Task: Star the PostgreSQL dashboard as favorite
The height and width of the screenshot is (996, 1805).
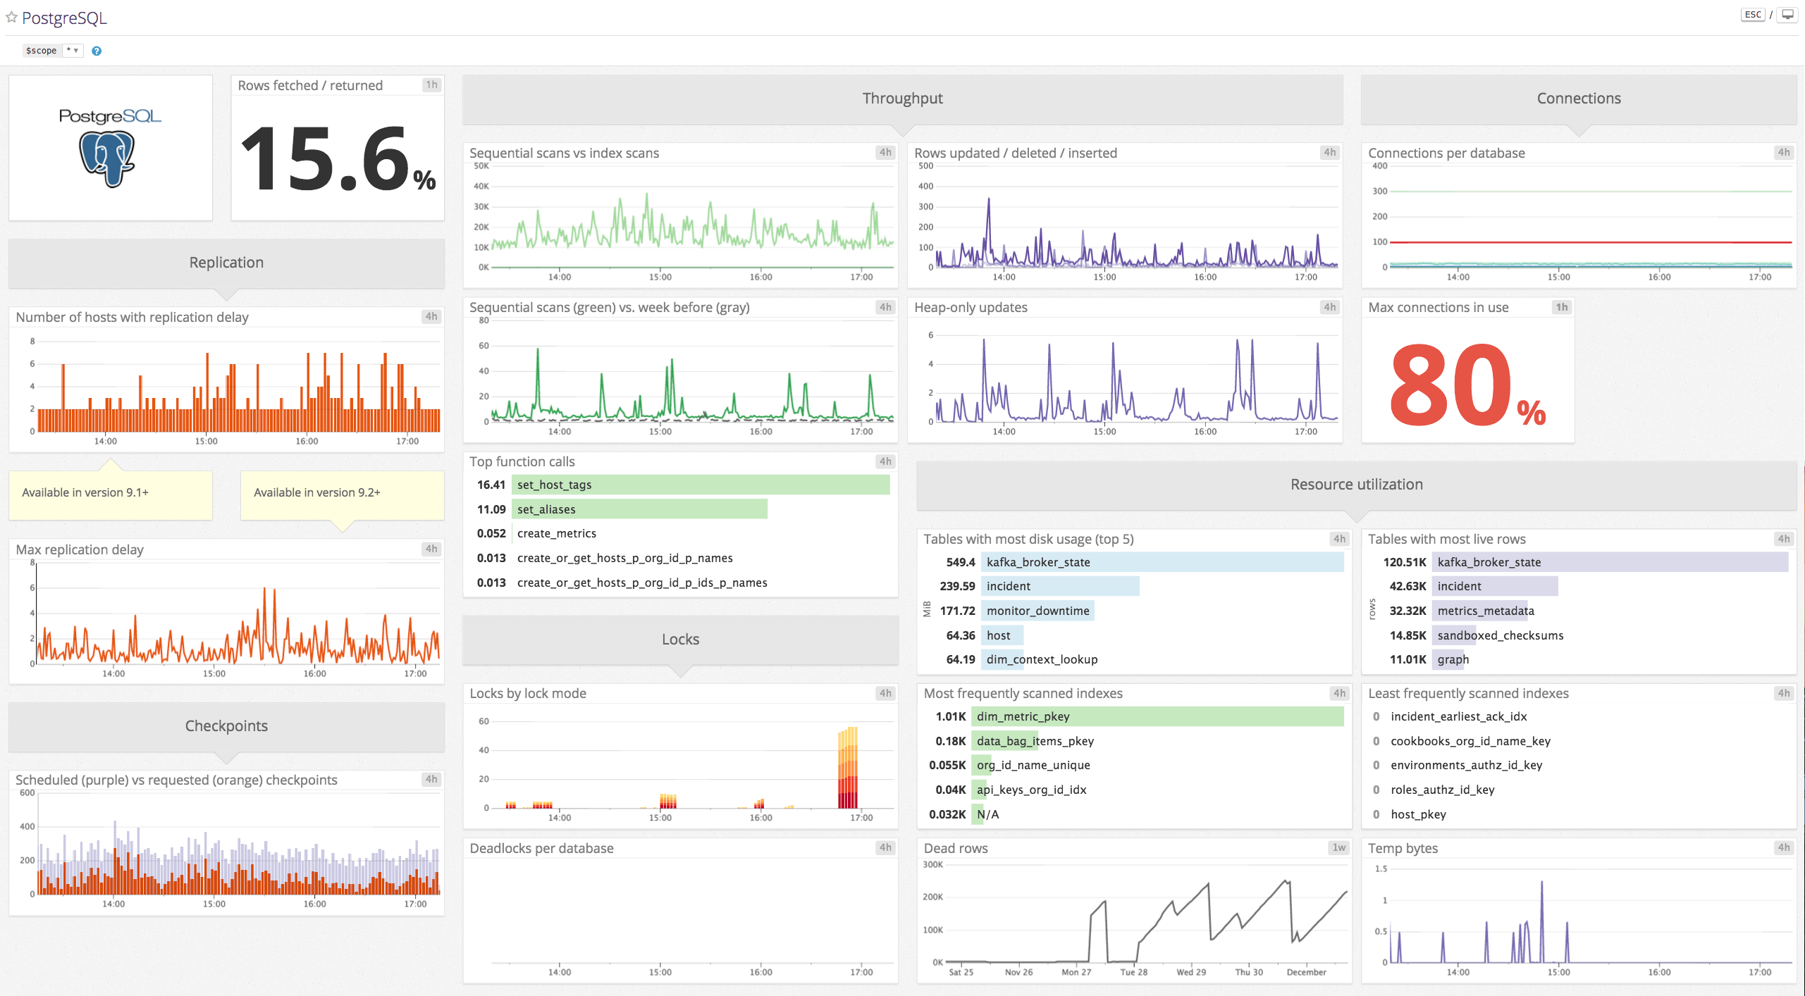Action: (x=11, y=18)
